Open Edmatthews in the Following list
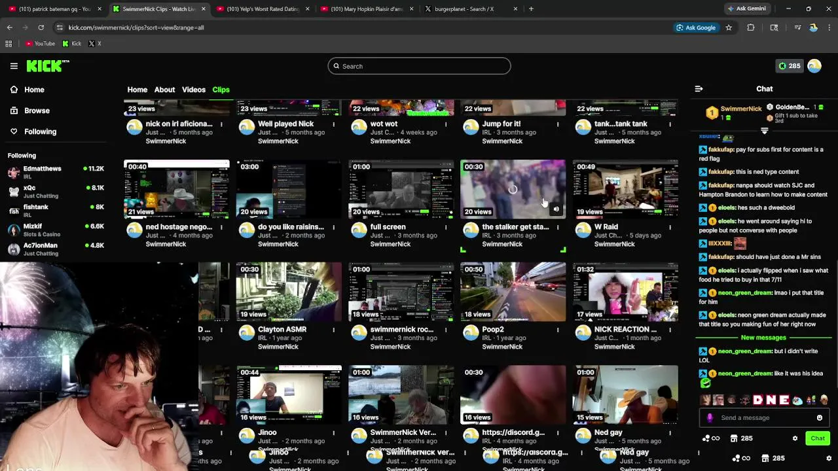838x471 pixels. click(56, 172)
